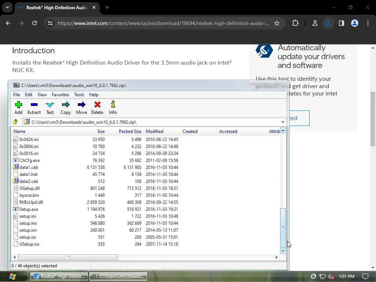Go back in the browser
Screen dimensions: 376x282
(x=8, y=23)
